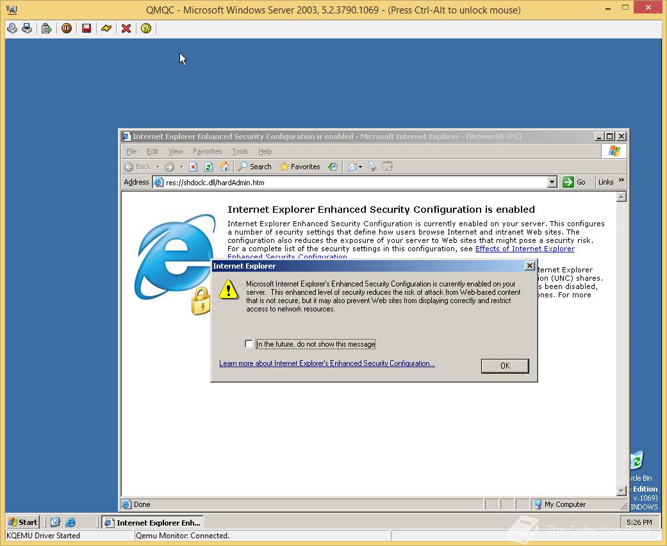Open the Forward history dropdown arrow
667x546 pixels.
[181, 167]
